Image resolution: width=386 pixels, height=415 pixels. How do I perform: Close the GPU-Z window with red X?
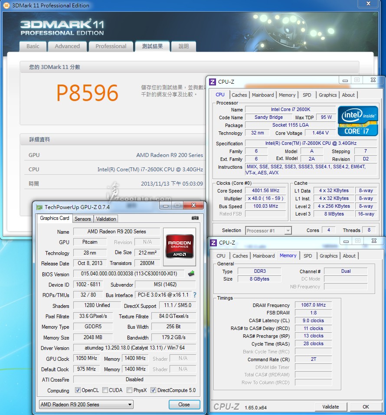click(193, 206)
